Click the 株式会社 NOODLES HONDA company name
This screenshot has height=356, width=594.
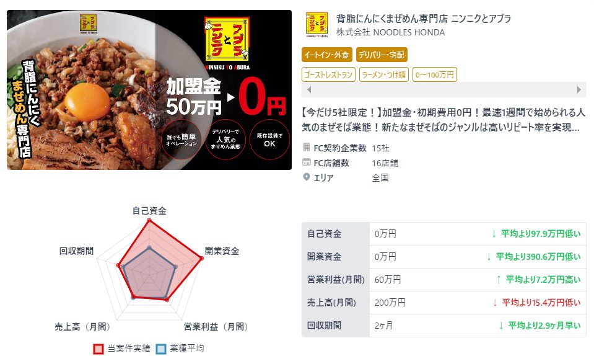pyautogui.click(x=391, y=33)
